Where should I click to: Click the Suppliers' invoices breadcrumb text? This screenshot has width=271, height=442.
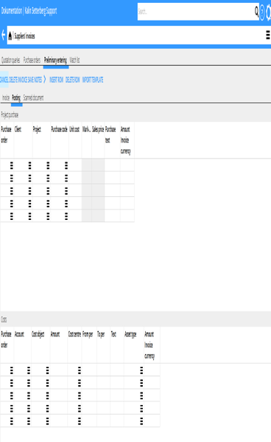[x=25, y=36]
